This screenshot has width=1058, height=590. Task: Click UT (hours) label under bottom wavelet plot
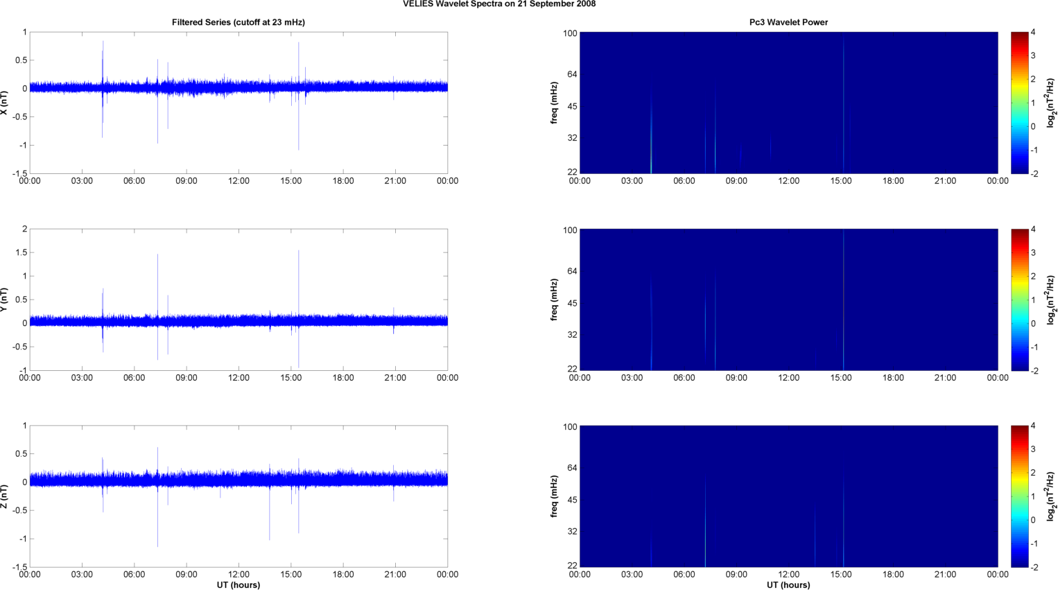pyautogui.click(x=788, y=584)
